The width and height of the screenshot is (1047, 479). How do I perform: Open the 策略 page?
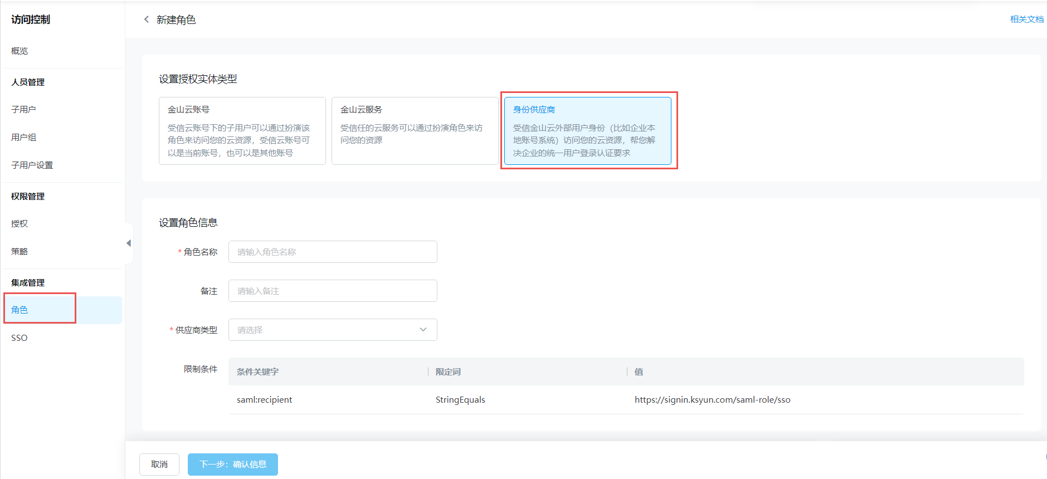(20, 252)
